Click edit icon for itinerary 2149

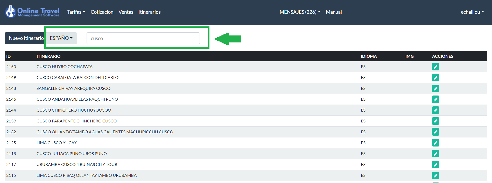pos(435,78)
